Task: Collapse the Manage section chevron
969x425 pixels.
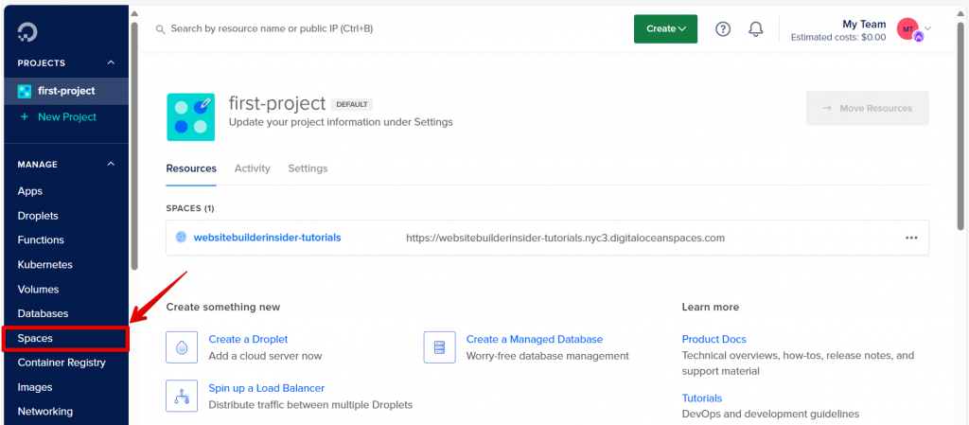Action: tap(111, 165)
